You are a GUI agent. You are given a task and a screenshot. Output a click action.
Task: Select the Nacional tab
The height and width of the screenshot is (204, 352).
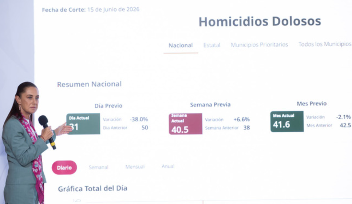point(181,45)
